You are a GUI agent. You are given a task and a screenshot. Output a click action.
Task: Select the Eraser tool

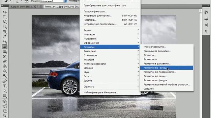[x=5, y=61]
